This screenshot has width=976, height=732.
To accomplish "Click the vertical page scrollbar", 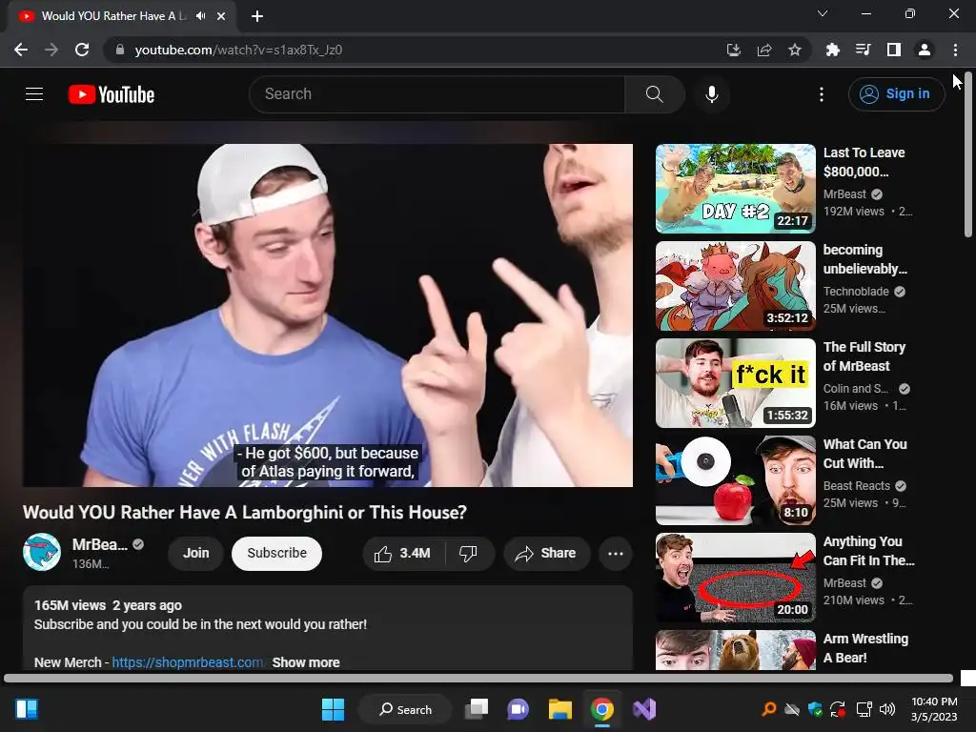I will (968, 155).
